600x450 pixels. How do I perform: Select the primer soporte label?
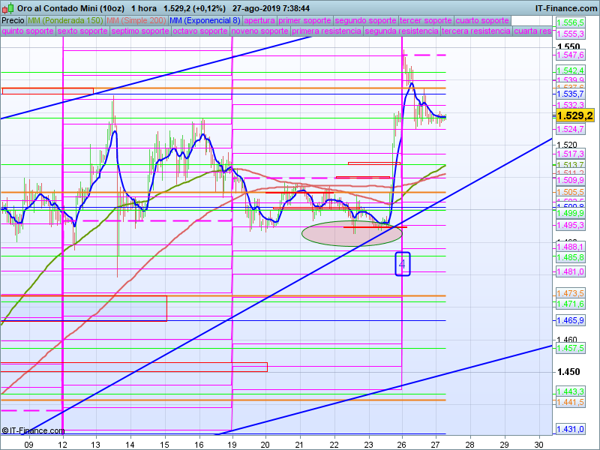tap(304, 20)
